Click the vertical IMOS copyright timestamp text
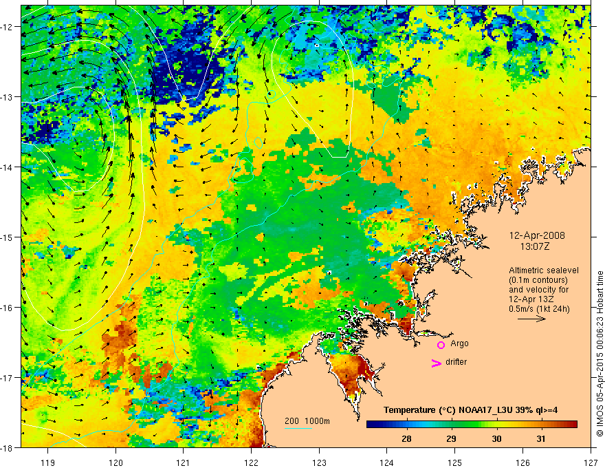Viewport: 605px width, 468px height. point(599,354)
